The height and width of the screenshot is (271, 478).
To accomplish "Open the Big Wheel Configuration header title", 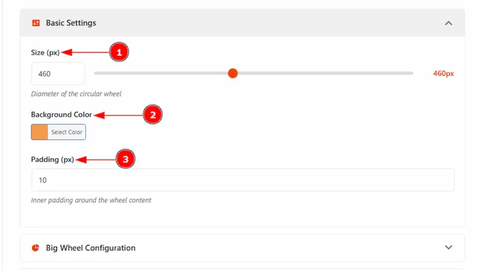I will click(91, 248).
